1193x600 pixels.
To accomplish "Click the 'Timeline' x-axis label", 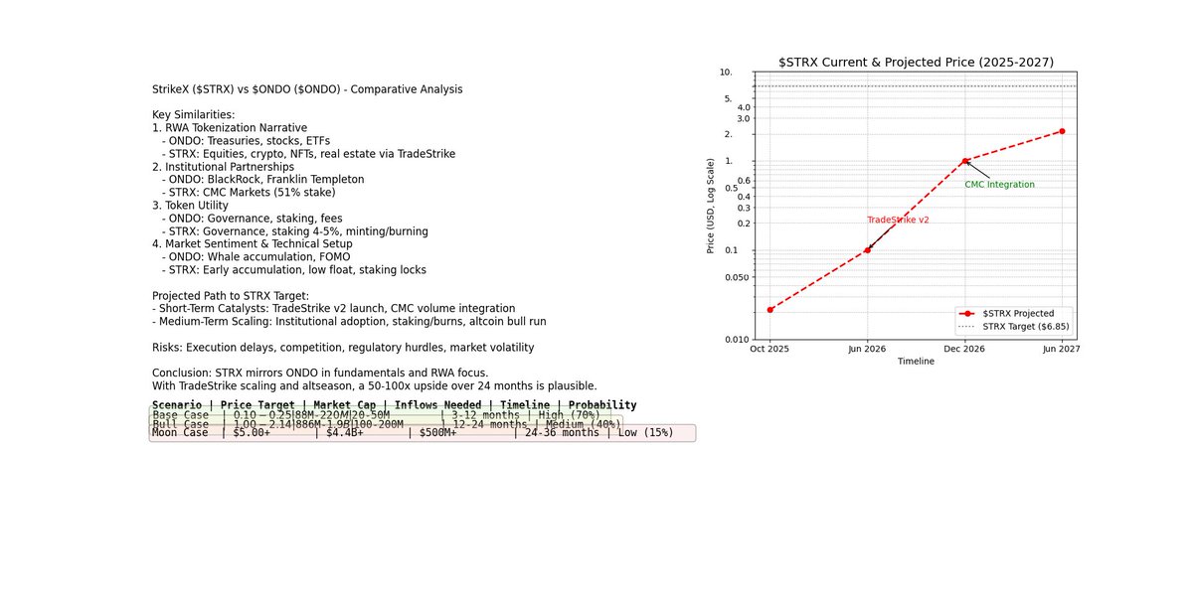I will point(916,362).
